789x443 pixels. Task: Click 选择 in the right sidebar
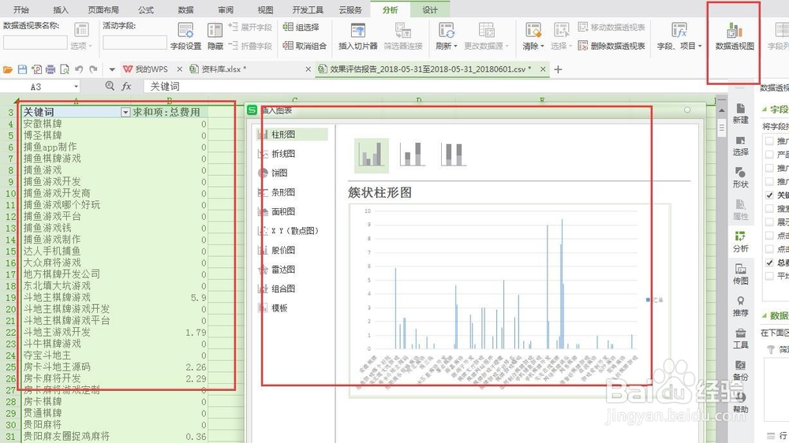click(x=741, y=146)
